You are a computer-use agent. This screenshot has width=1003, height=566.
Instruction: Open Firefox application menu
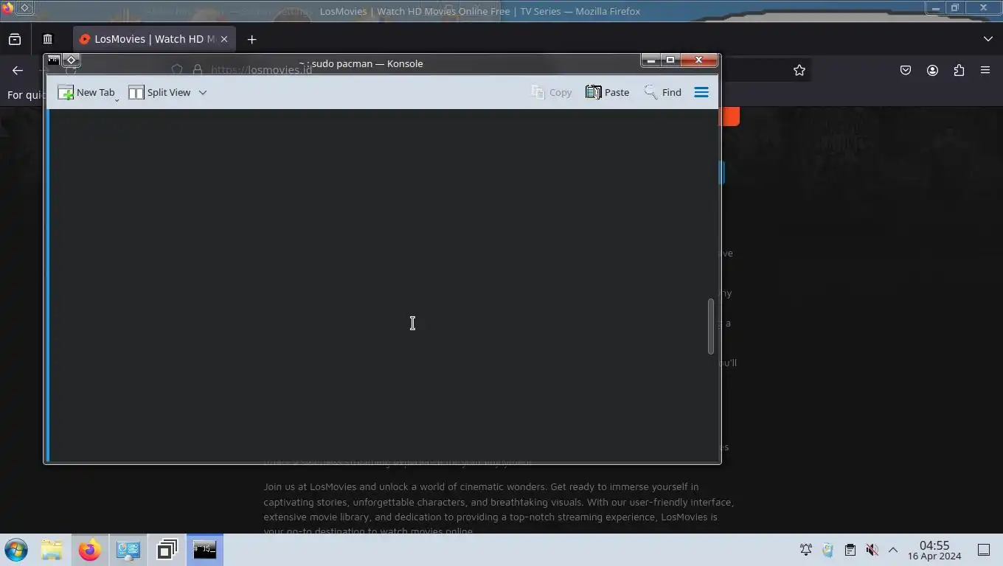[x=985, y=70]
